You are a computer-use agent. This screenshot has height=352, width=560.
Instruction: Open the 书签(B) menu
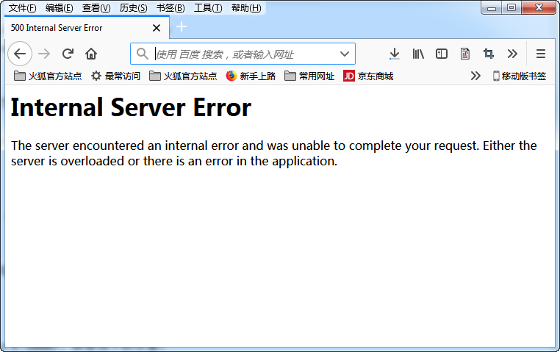coord(170,8)
